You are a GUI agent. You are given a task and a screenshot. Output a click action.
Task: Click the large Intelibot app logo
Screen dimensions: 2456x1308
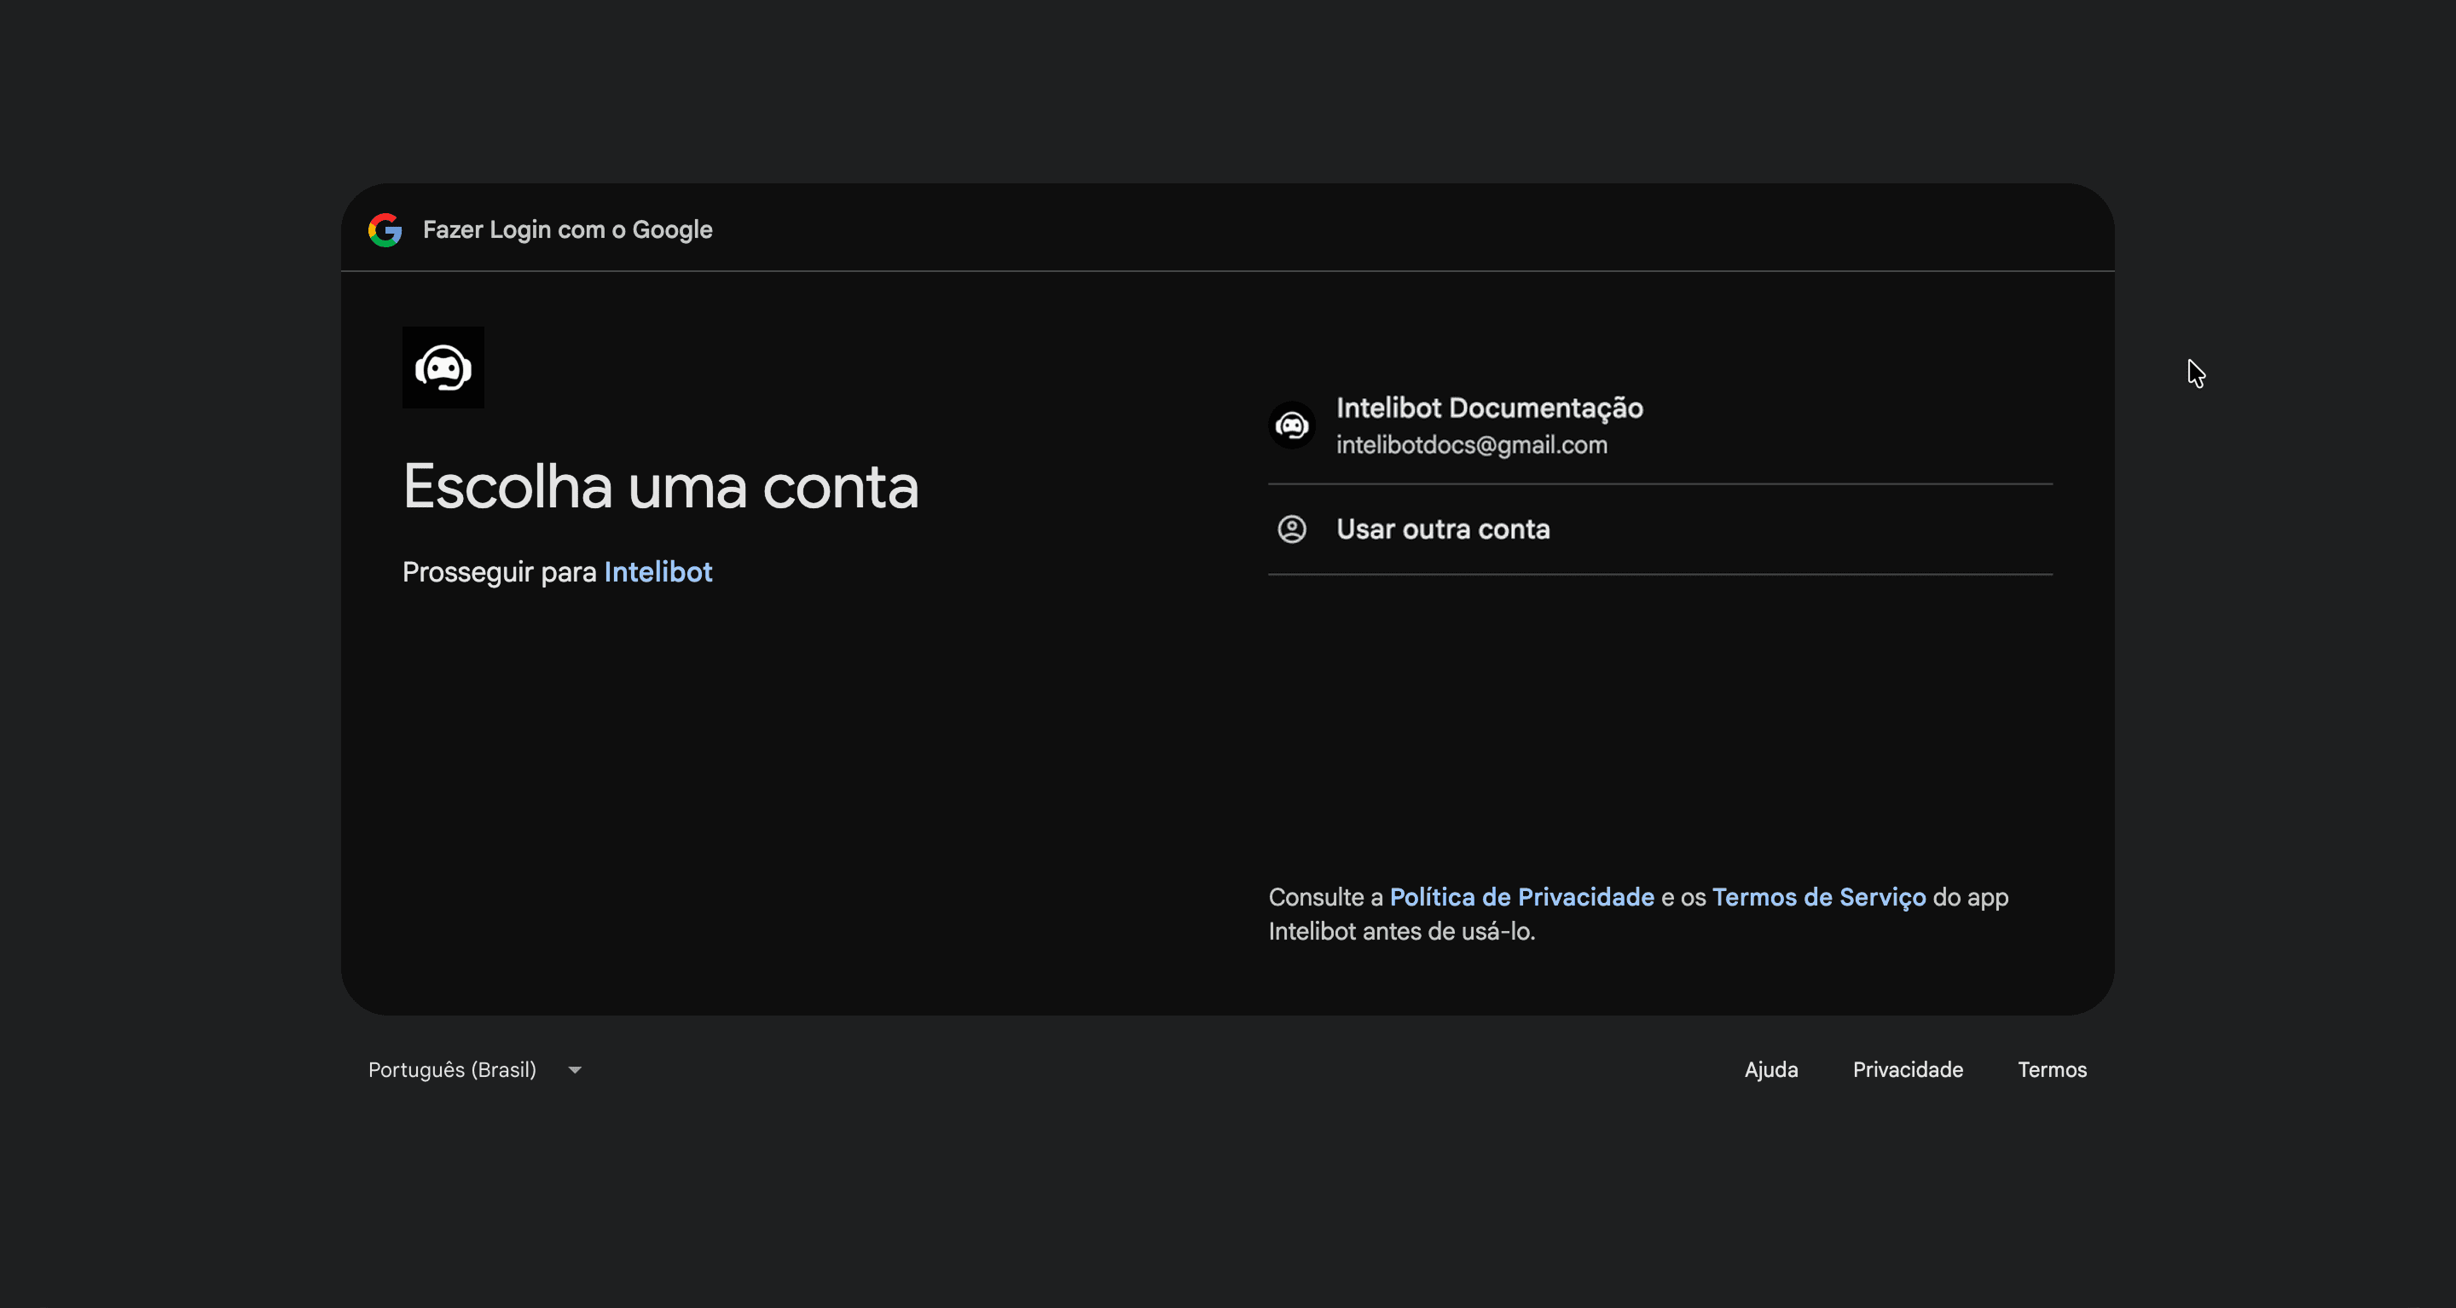(443, 368)
